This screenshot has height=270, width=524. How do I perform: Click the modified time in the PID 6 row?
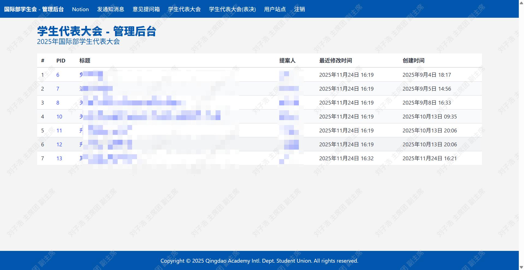pos(346,75)
